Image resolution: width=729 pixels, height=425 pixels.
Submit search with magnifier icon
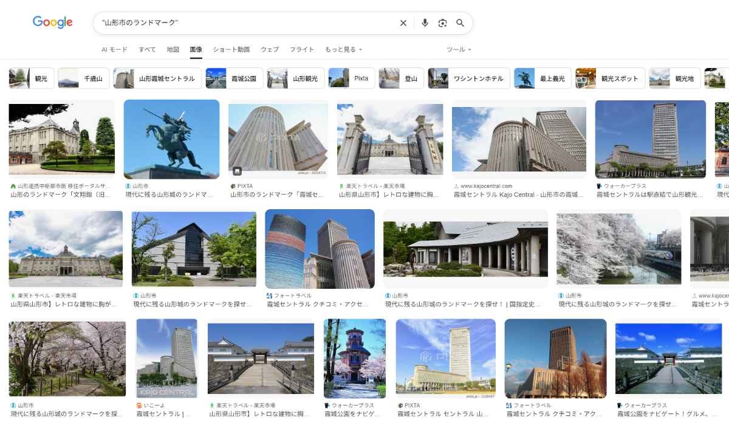pos(460,23)
